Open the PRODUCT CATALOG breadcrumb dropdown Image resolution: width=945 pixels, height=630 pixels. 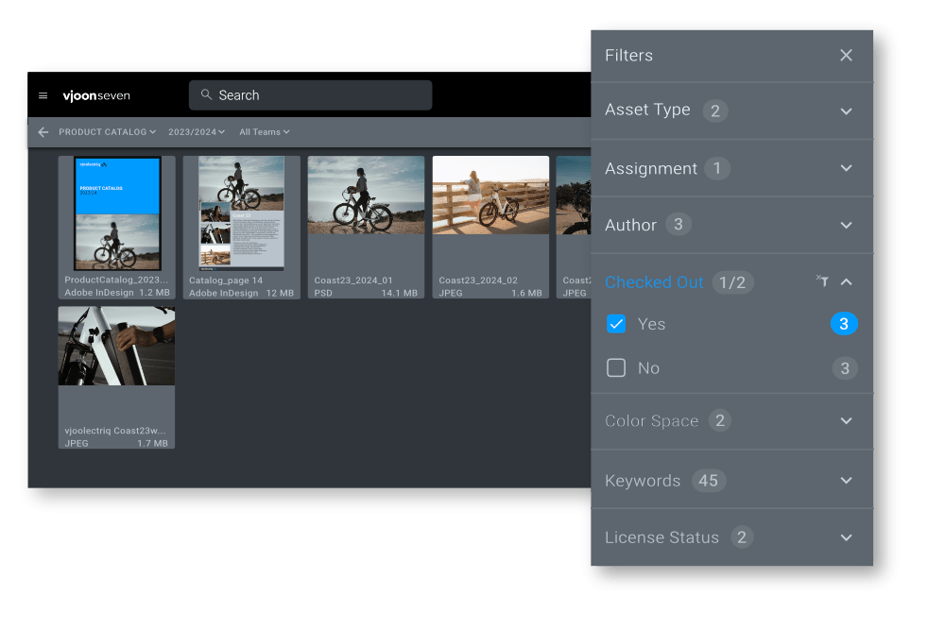[x=107, y=132]
